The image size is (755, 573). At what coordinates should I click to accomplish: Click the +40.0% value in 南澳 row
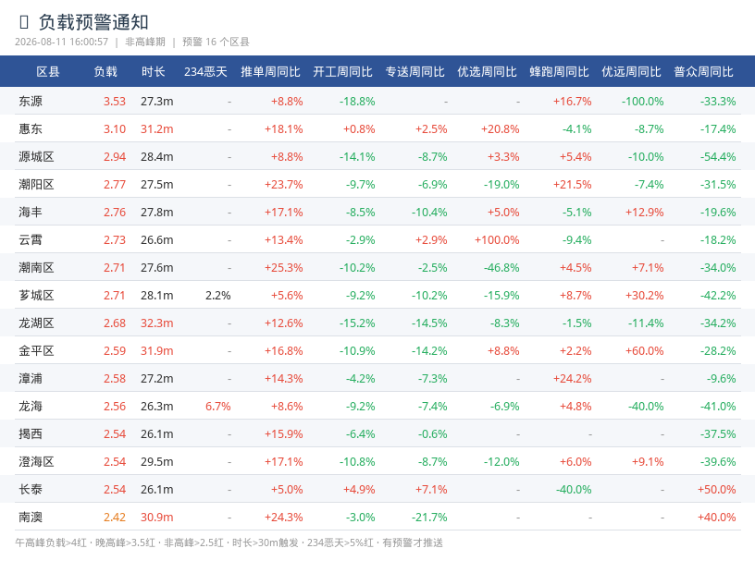coord(716,518)
